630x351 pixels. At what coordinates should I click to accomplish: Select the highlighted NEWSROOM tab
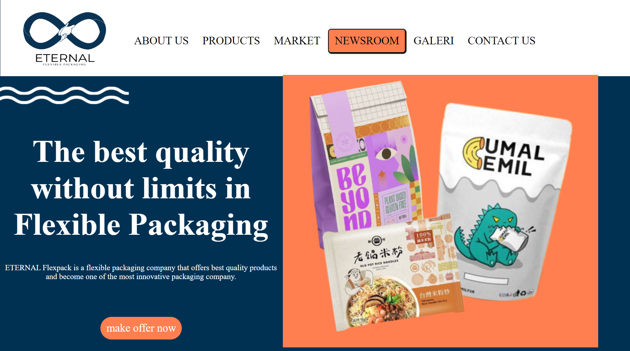click(367, 41)
